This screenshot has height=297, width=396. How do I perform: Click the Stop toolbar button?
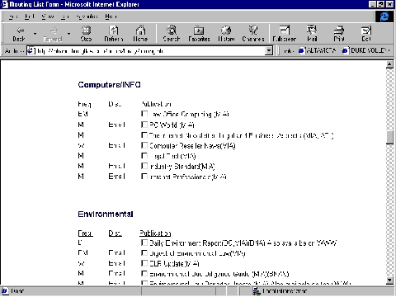(x=86, y=34)
